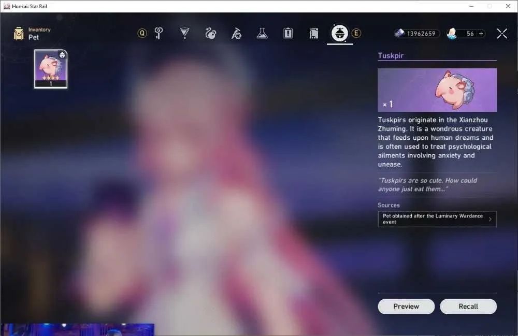Viewport: 518px width, 336px height.
Task: Click the Honkai: Star Rail title bar icon
Action: (x=7, y=6)
